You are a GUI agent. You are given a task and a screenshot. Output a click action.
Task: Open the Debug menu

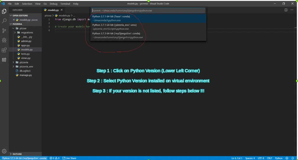pos(54,4)
